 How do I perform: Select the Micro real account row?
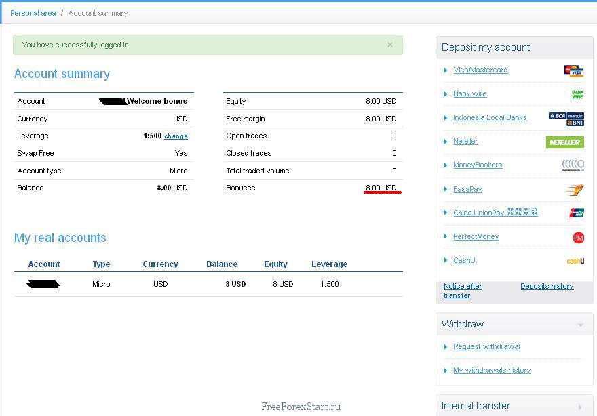pyautogui.click(x=101, y=284)
